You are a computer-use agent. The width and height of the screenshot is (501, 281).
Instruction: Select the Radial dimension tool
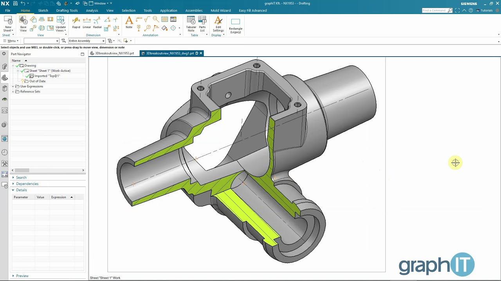[97, 23]
